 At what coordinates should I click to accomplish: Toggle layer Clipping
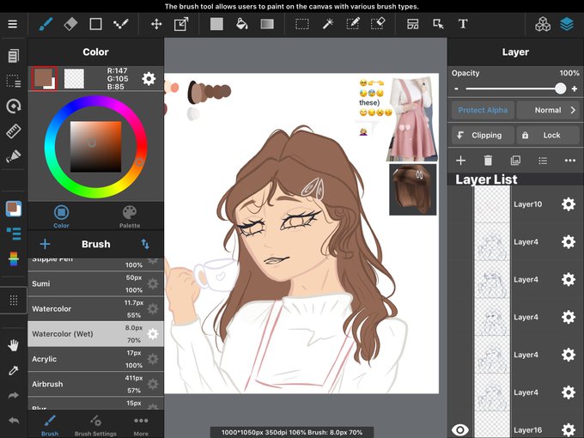pos(483,135)
